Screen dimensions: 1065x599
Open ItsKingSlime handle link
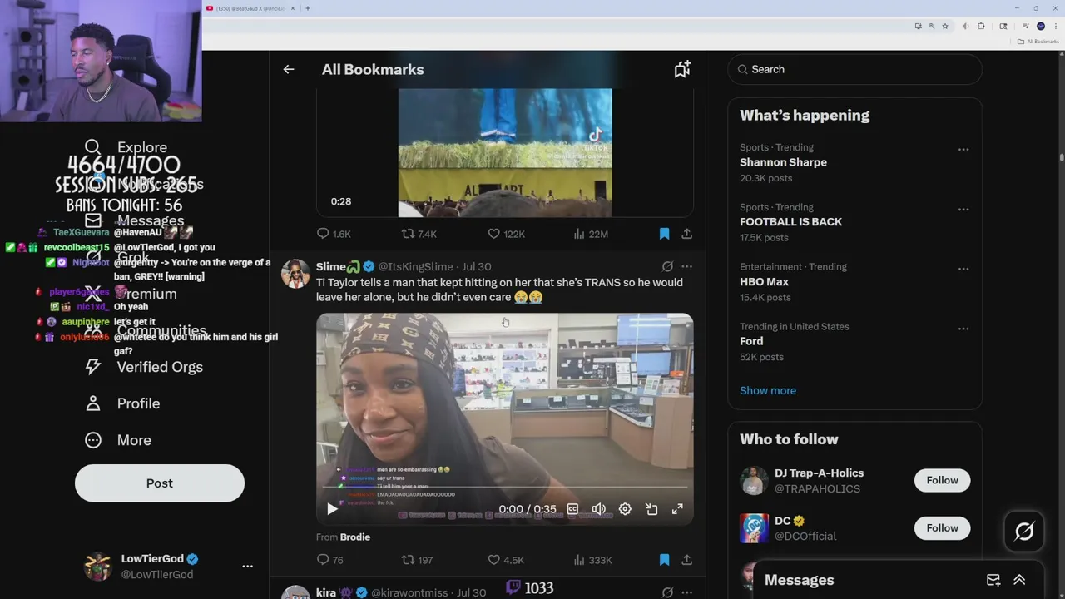tap(416, 267)
